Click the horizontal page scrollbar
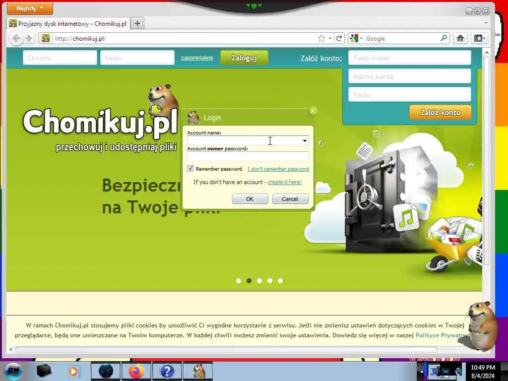 [x=226, y=349]
